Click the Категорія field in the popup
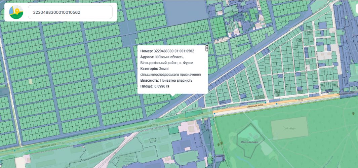 (x=170, y=72)
